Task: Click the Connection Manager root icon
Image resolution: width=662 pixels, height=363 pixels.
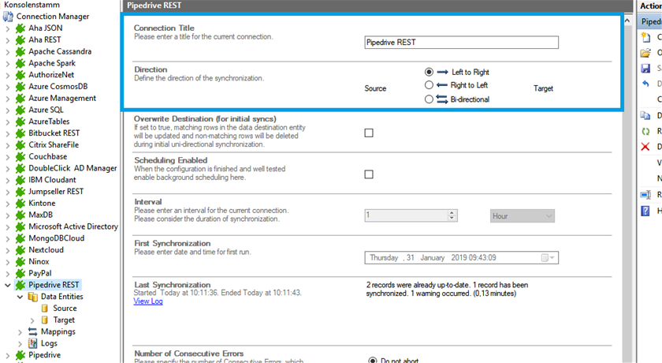Action: (x=8, y=17)
